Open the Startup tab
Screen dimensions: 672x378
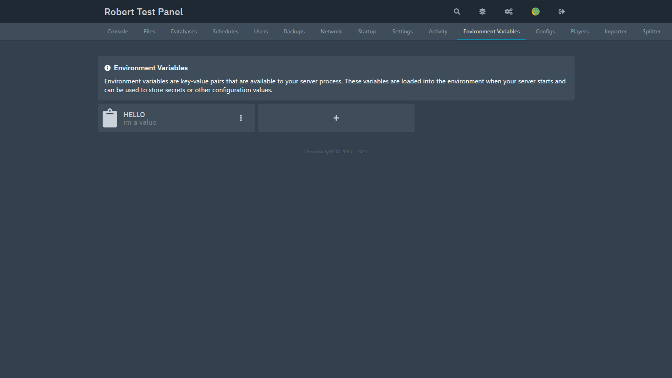[x=367, y=31]
